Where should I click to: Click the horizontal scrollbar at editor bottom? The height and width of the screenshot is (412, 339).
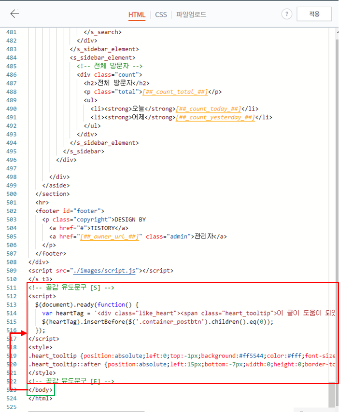[x=86, y=411]
